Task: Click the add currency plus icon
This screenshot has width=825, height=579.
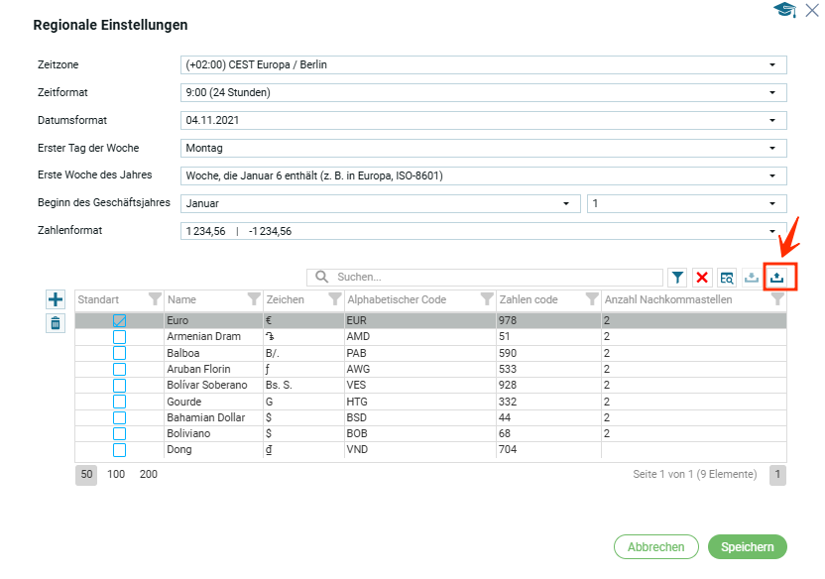Action: 56,299
